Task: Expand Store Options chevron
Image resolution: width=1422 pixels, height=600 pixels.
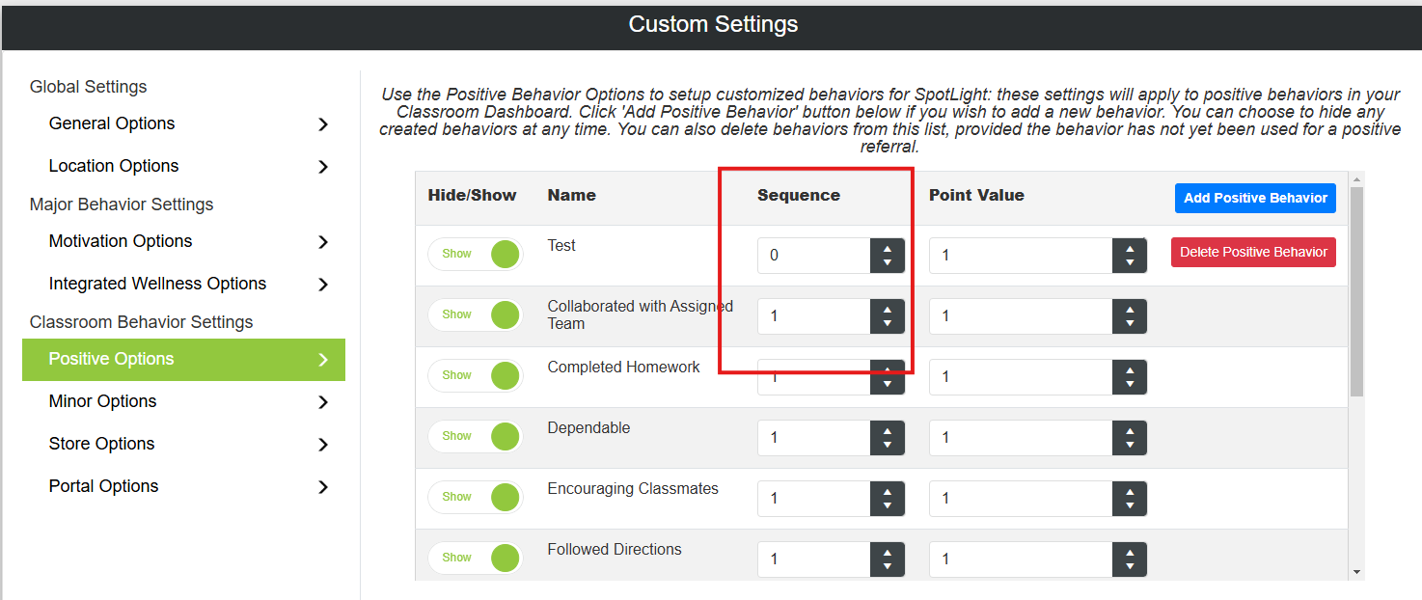Action: pyautogui.click(x=323, y=445)
